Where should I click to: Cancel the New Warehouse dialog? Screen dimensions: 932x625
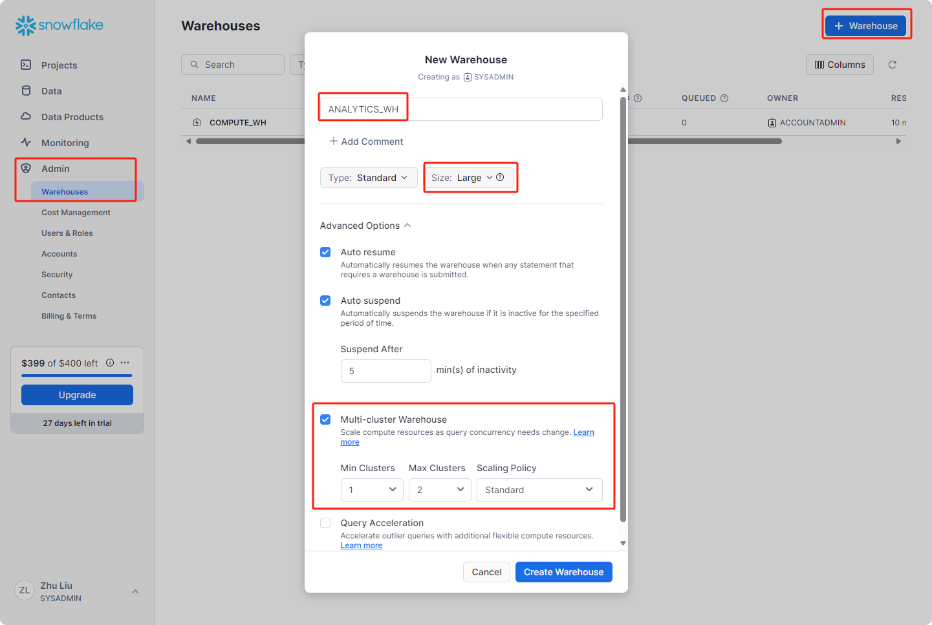point(486,572)
